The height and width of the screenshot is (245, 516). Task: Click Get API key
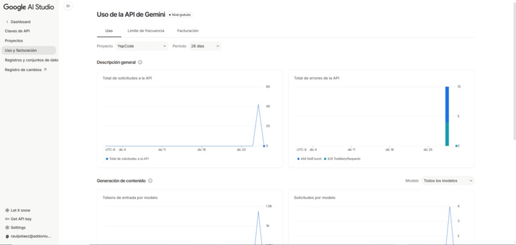21,219
